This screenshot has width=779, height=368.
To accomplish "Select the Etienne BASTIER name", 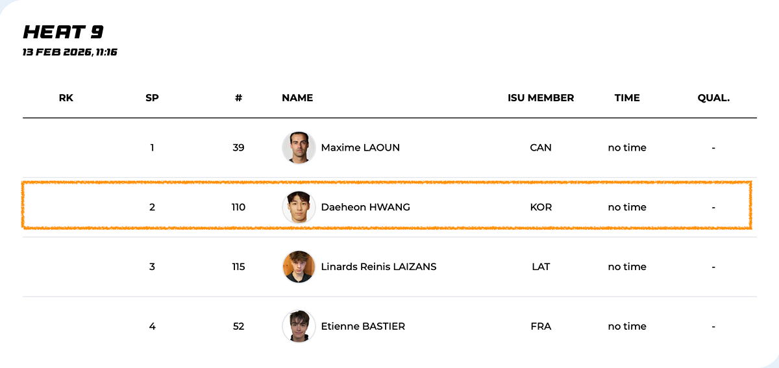I will click(x=363, y=326).
